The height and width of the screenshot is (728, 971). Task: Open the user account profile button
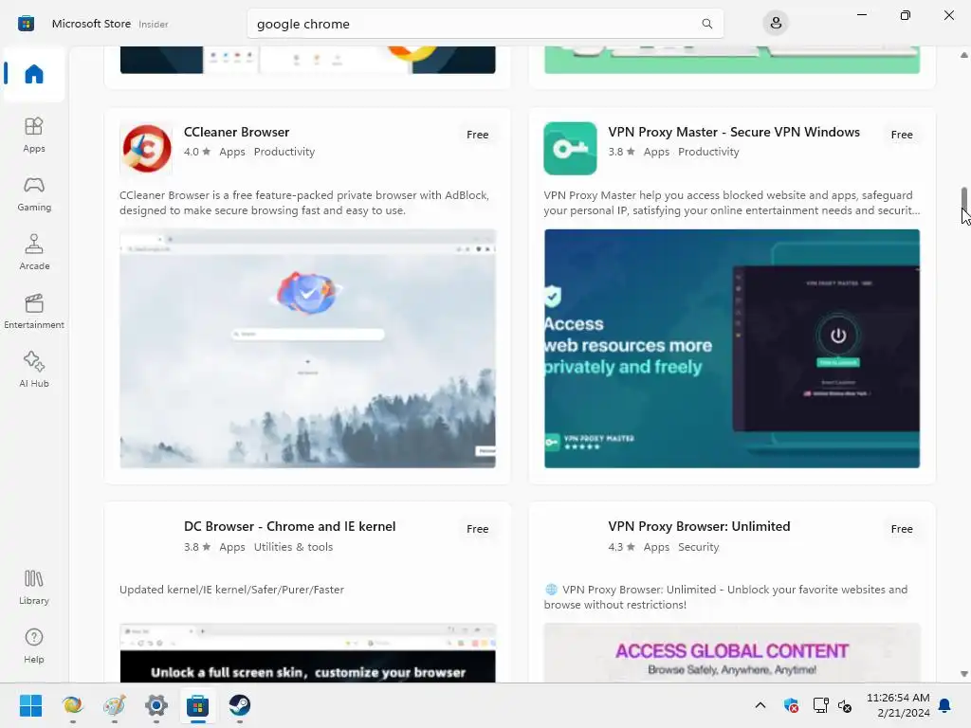[776, 24]
